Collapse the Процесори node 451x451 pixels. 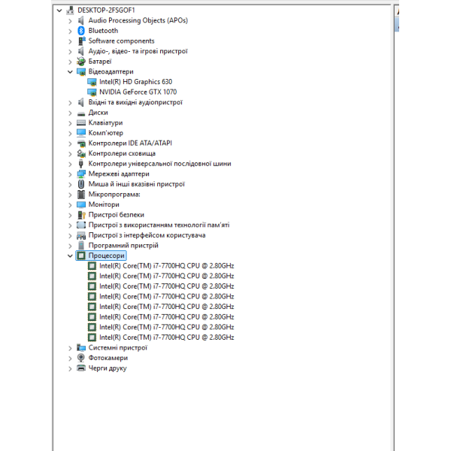[70, 256]
